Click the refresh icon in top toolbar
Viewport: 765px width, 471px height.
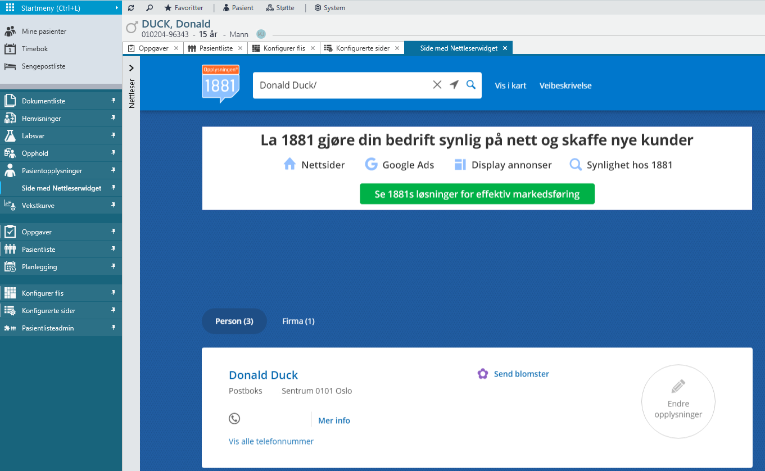pyautogui.click(x=131, y=8)
